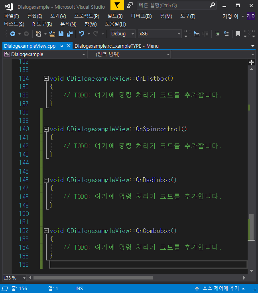The image size is (258, 293).
Task: Click the save file icon
Action: point(61,34)
